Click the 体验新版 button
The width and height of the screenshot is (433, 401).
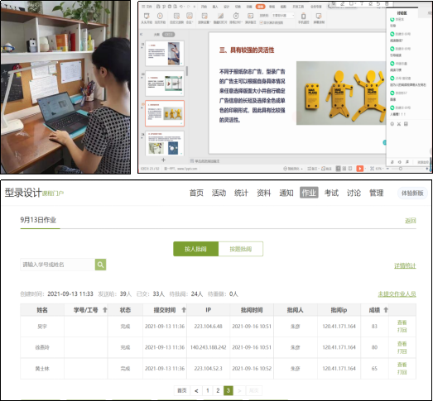[x=412, y=193]
